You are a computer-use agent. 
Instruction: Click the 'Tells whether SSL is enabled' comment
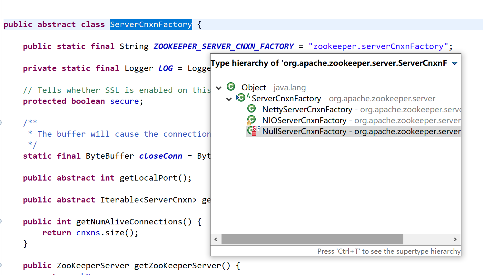tap(117, 90)
